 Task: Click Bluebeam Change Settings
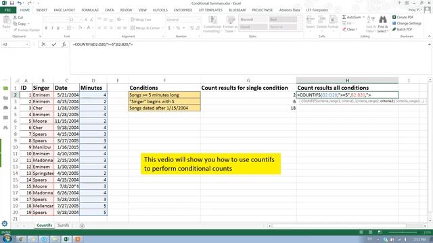coord(407,23)
